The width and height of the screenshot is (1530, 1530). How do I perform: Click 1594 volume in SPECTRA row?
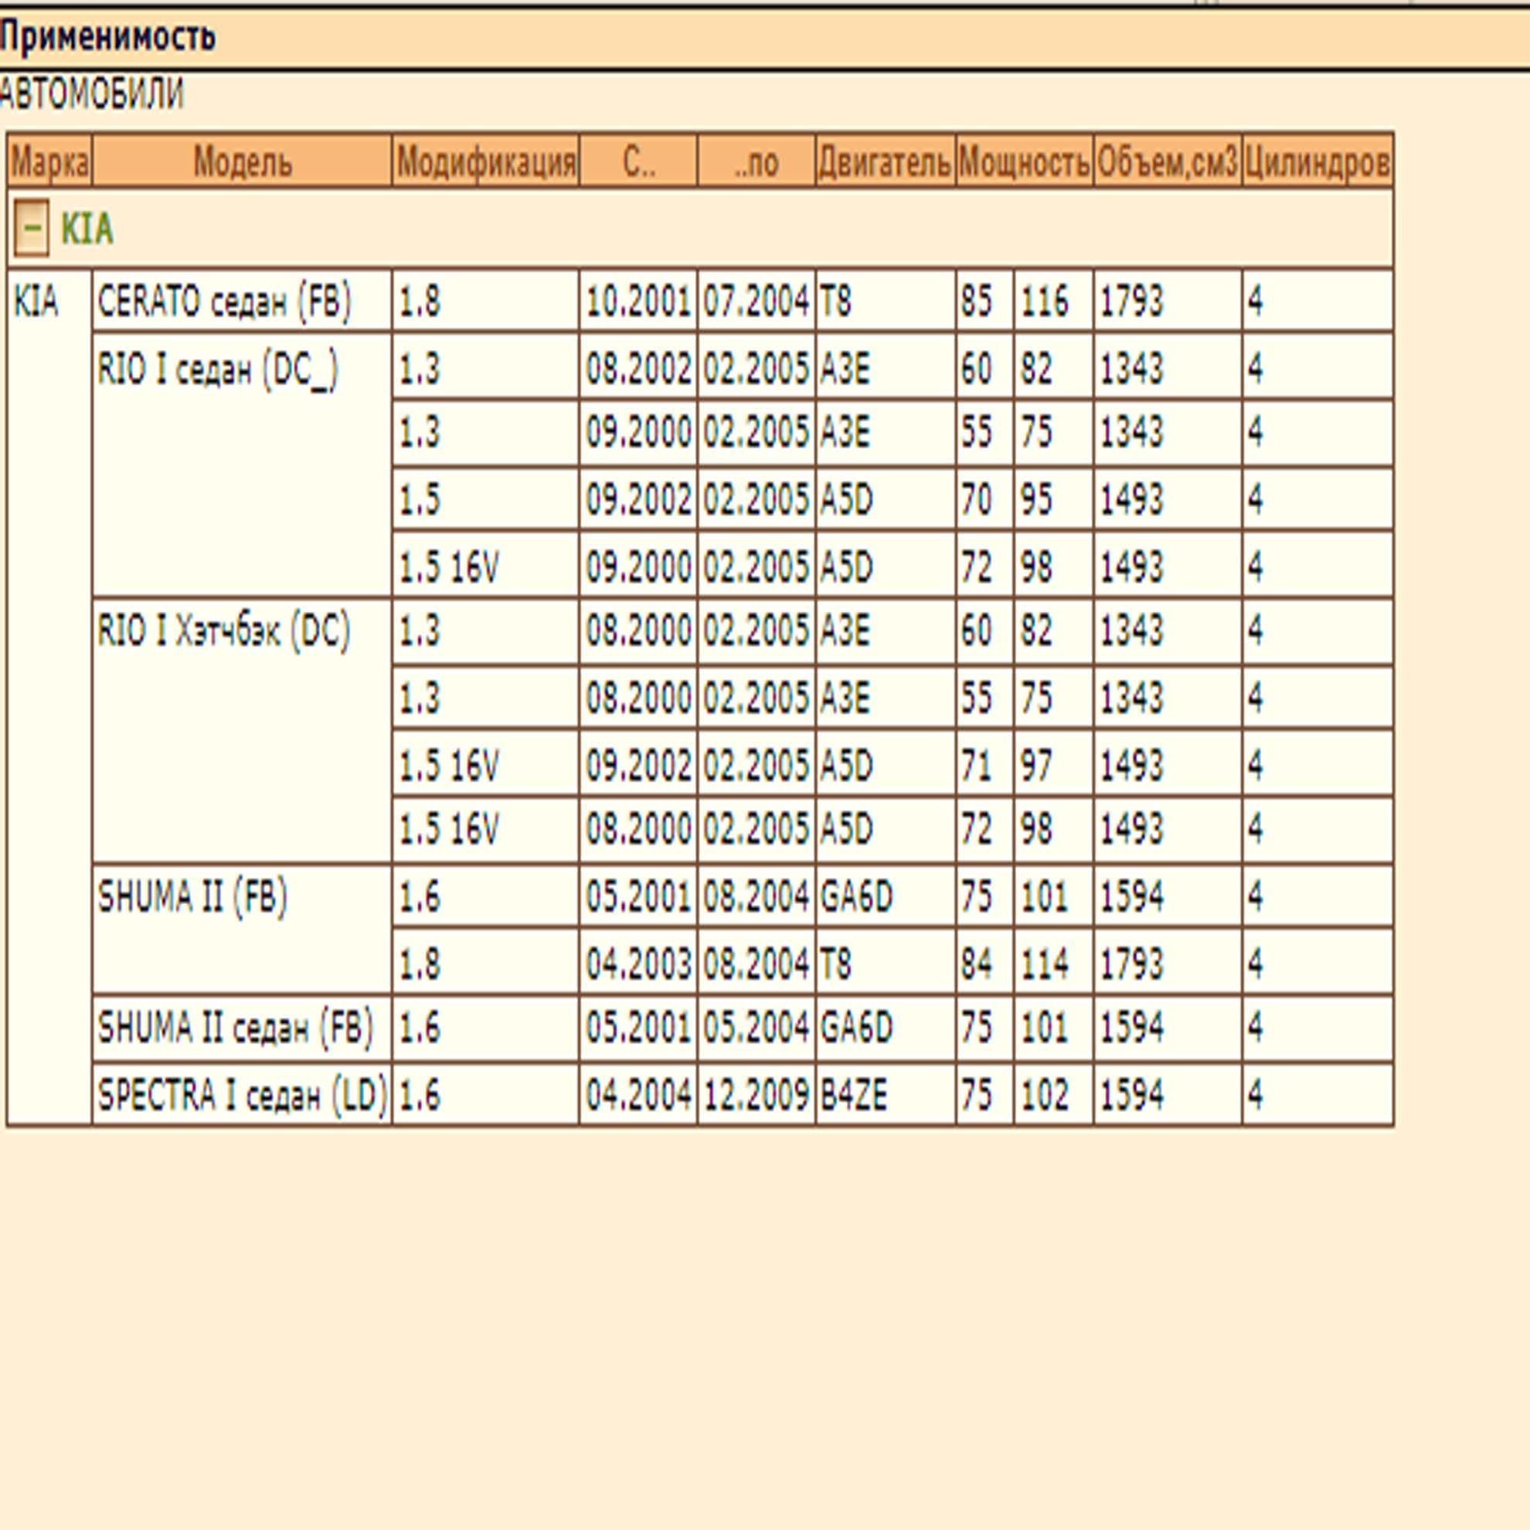click(x=1168, y=1094)
